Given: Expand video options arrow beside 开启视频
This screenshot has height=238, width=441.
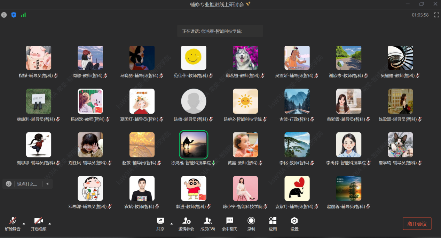Looking at the screenshot, I should (x=50, y=223).
